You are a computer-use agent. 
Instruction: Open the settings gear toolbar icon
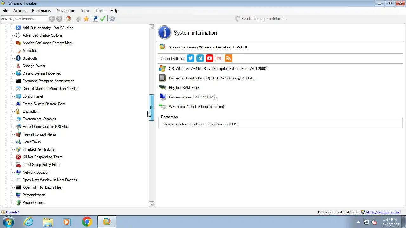112,19
